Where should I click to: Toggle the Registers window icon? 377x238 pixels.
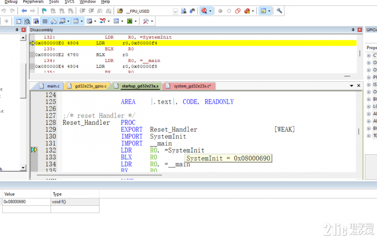[45, 21]
